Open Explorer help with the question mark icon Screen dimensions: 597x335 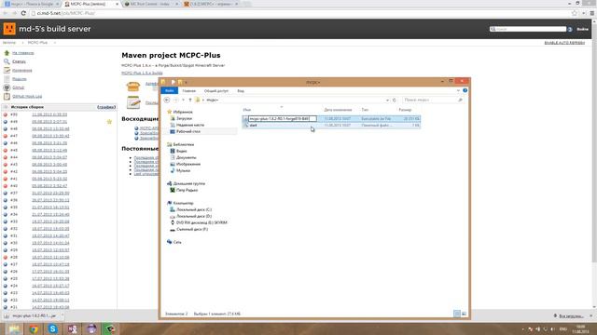pos(465,90)
